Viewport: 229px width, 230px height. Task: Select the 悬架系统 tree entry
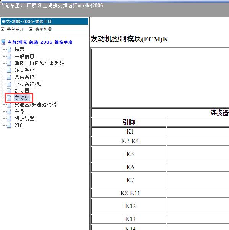click(x=24, y=77)
